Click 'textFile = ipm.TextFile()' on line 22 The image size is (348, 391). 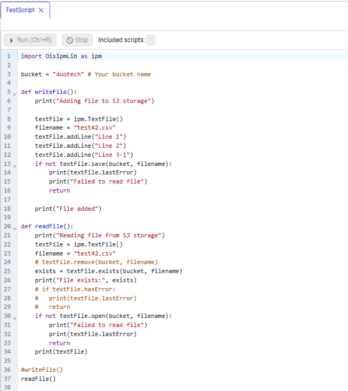(x=79, y=244)
